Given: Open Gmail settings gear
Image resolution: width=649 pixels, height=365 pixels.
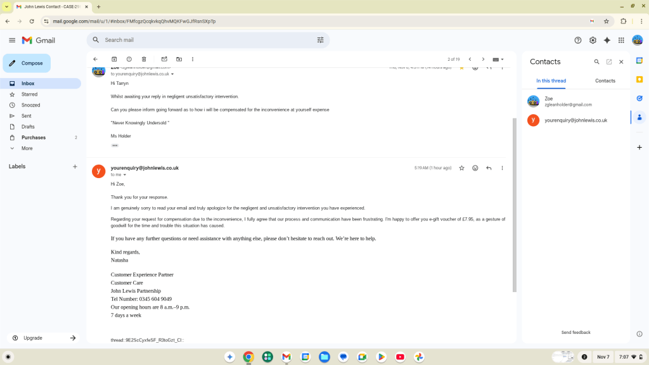Looking at the screenshot, I should click(x=593, y=40).
